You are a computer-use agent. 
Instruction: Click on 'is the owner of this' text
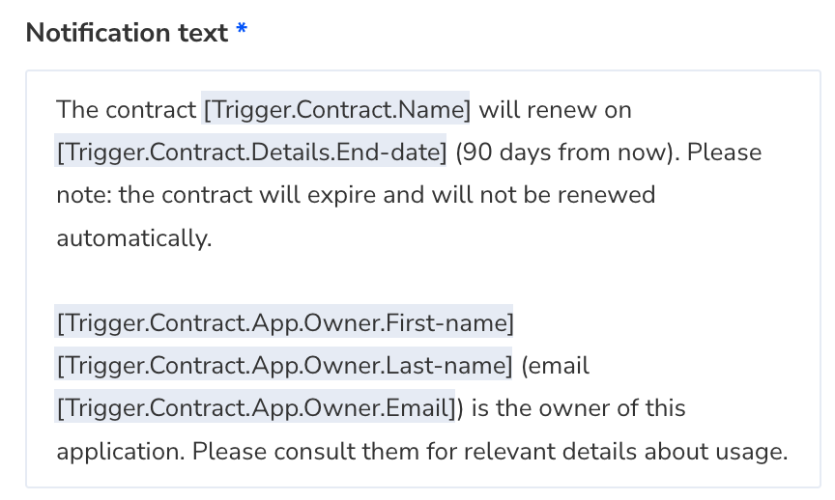[x=579, y=408]
